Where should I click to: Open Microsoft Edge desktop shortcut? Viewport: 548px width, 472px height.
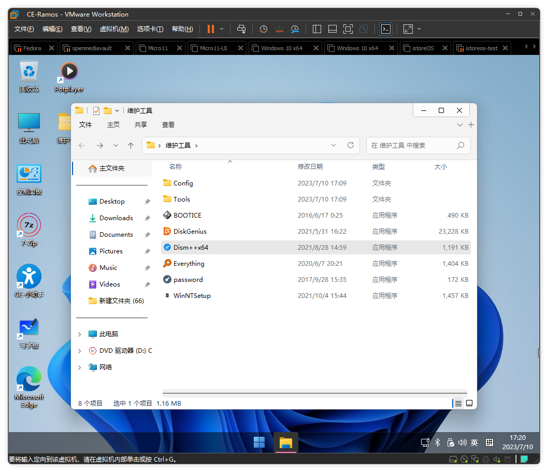[x=29, y=387]
